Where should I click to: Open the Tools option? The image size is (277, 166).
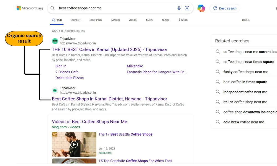[245, 20]
